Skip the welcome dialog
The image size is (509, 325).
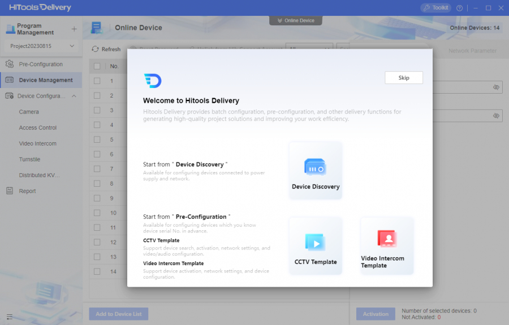[404, 78]
